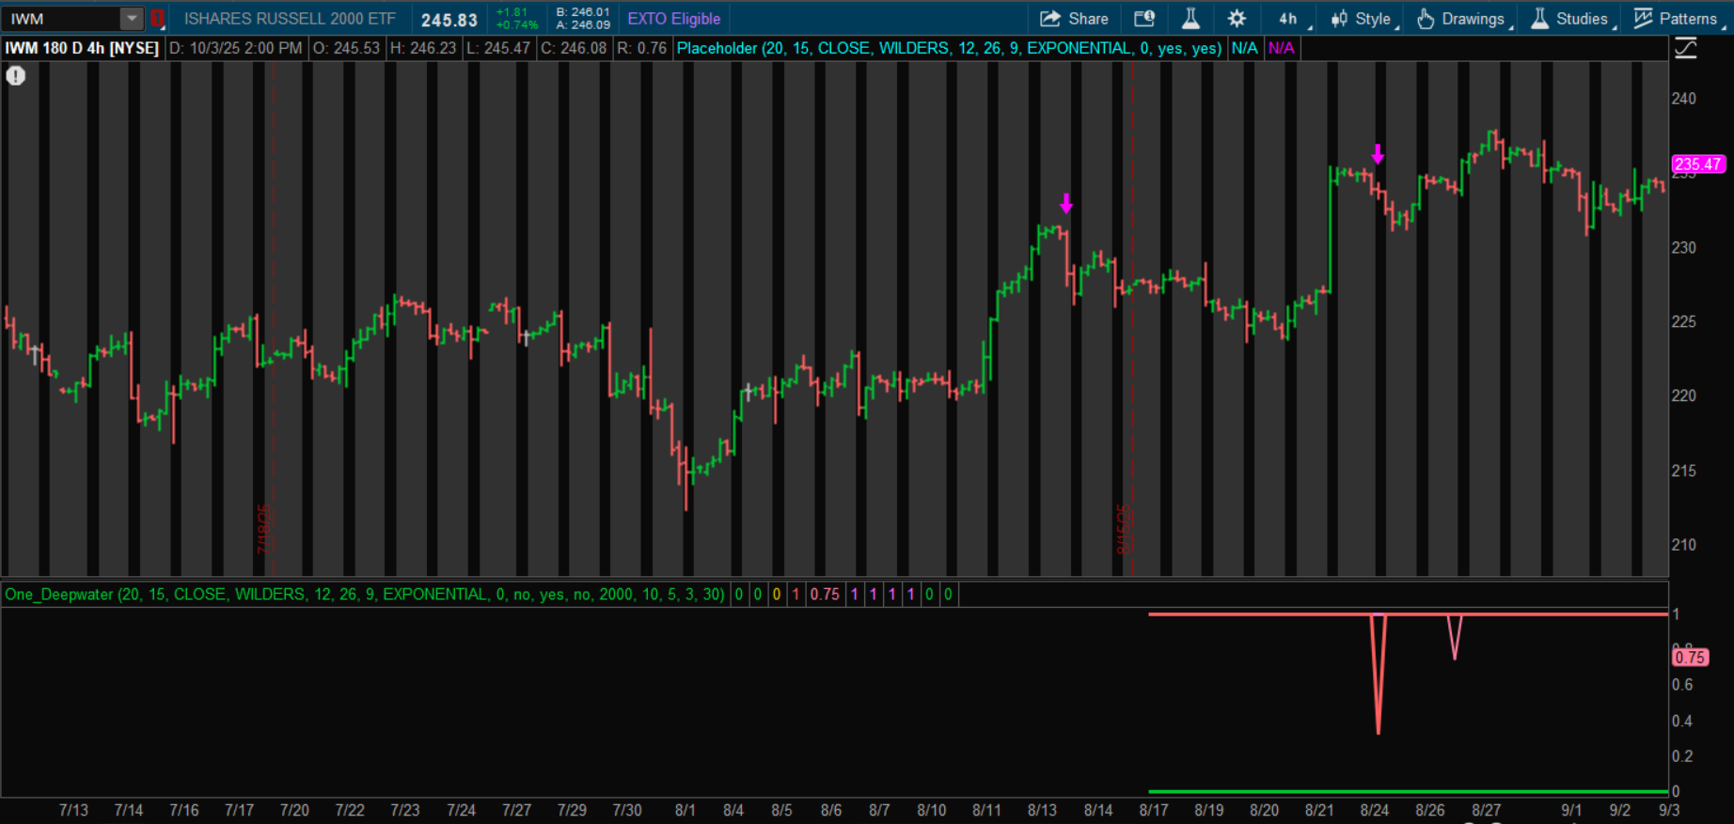The image size is (1734, 824).
Task: Click the IWM symbol input field
Action: point(61,19)
